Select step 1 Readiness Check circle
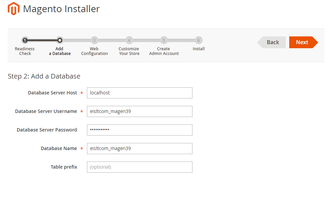The width and height of the screenshot is (330, 203). [x=25, y=40]
